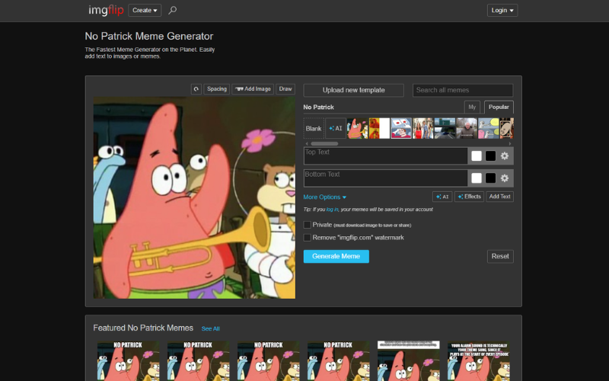The width and height of the screenshot is (609, 381).
Task: Click the Reset button
Action: [x=500, y=256]
